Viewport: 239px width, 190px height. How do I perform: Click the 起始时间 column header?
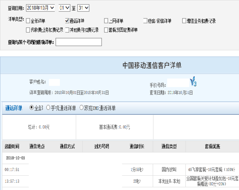(x=12, y=146)
